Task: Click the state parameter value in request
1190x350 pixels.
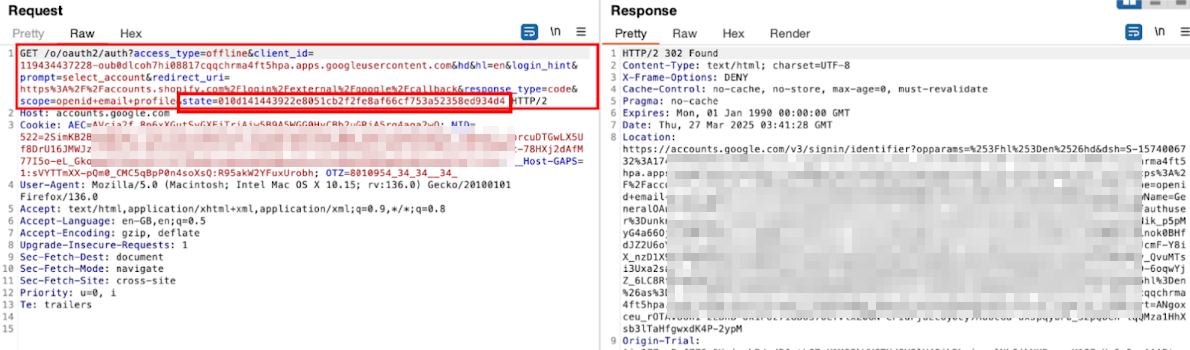Action: (x=361, y=101)
